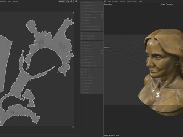Open the viewport View menu

click(x=109, y=1)
